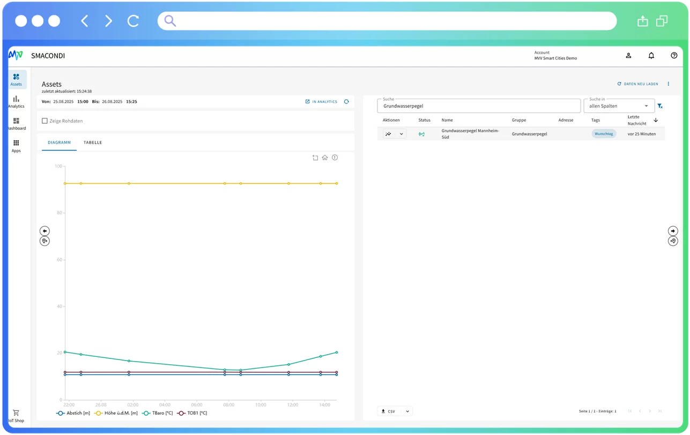Click the right arrow button at the far right

(673, 231)
